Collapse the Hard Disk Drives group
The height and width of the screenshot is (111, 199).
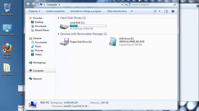[x=58, y=18]
